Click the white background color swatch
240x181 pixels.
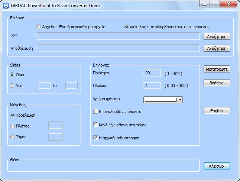click(160, 100)
